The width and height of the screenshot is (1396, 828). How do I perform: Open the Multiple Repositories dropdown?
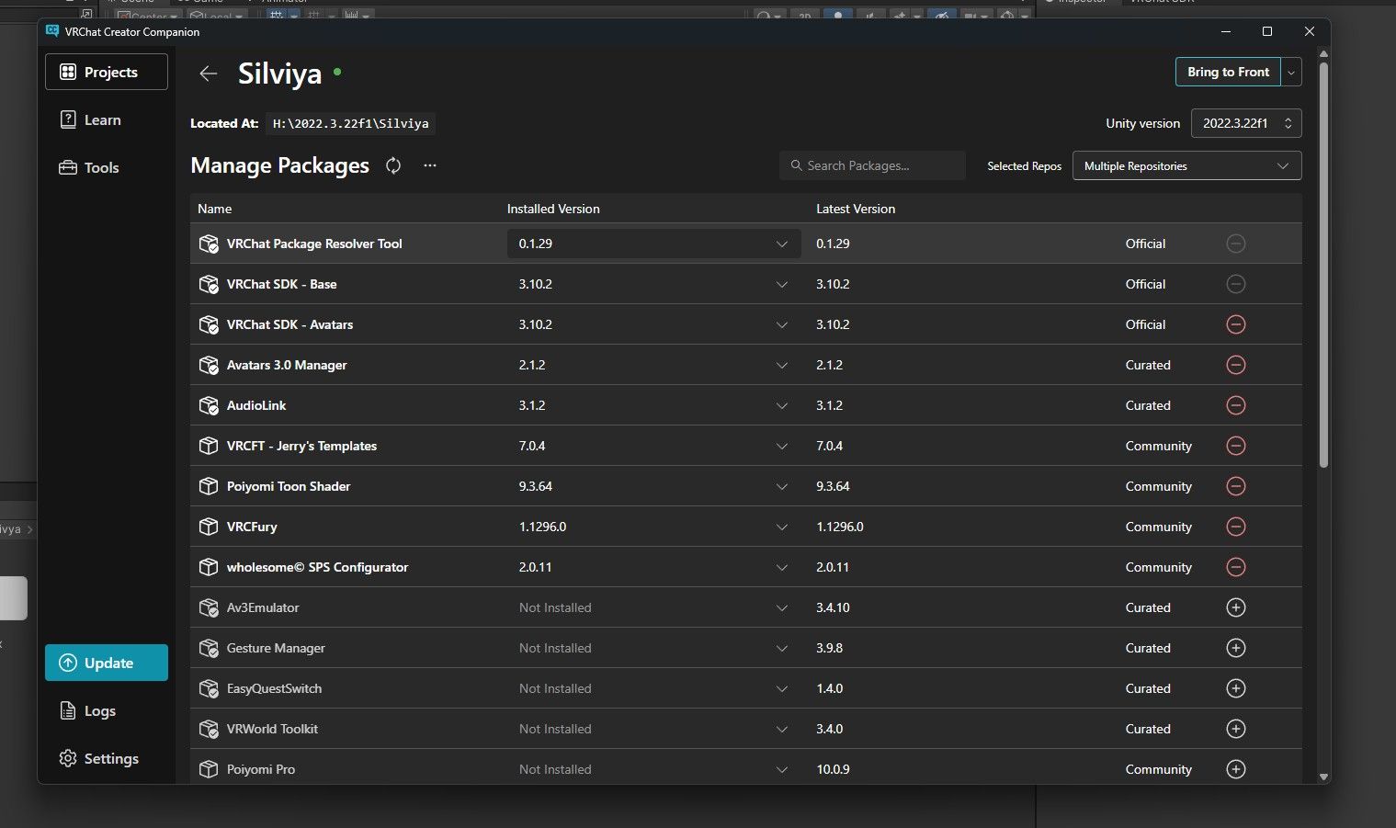point(1186,166)
